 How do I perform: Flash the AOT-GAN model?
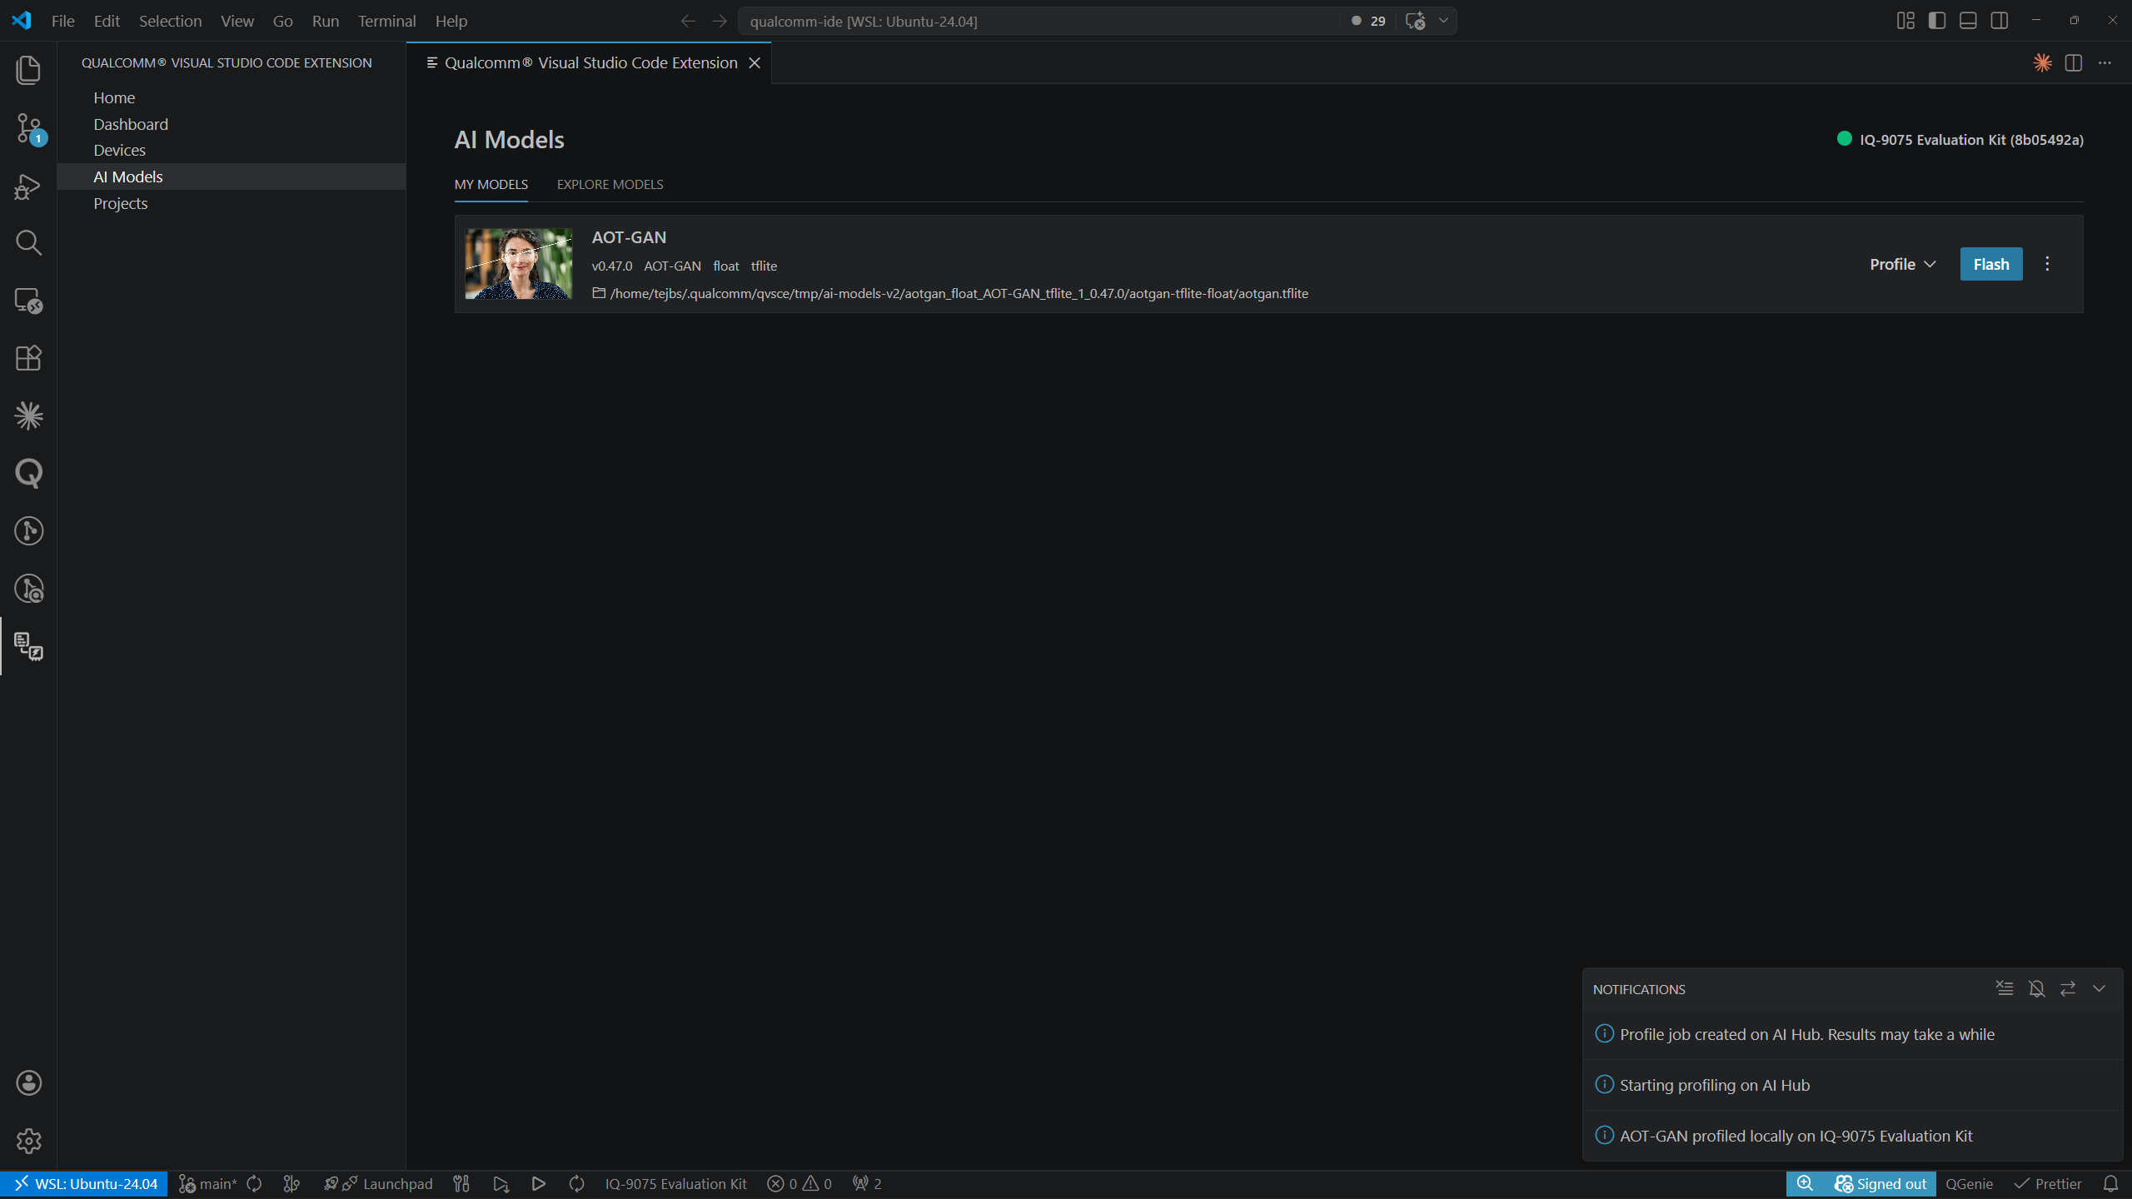point(1990,264)
